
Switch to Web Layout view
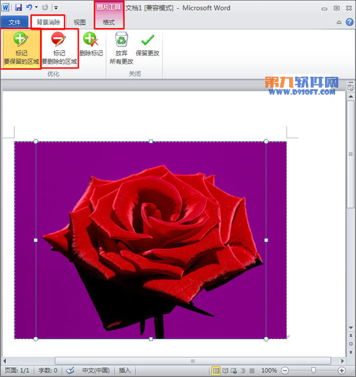(x=234, y=370)
